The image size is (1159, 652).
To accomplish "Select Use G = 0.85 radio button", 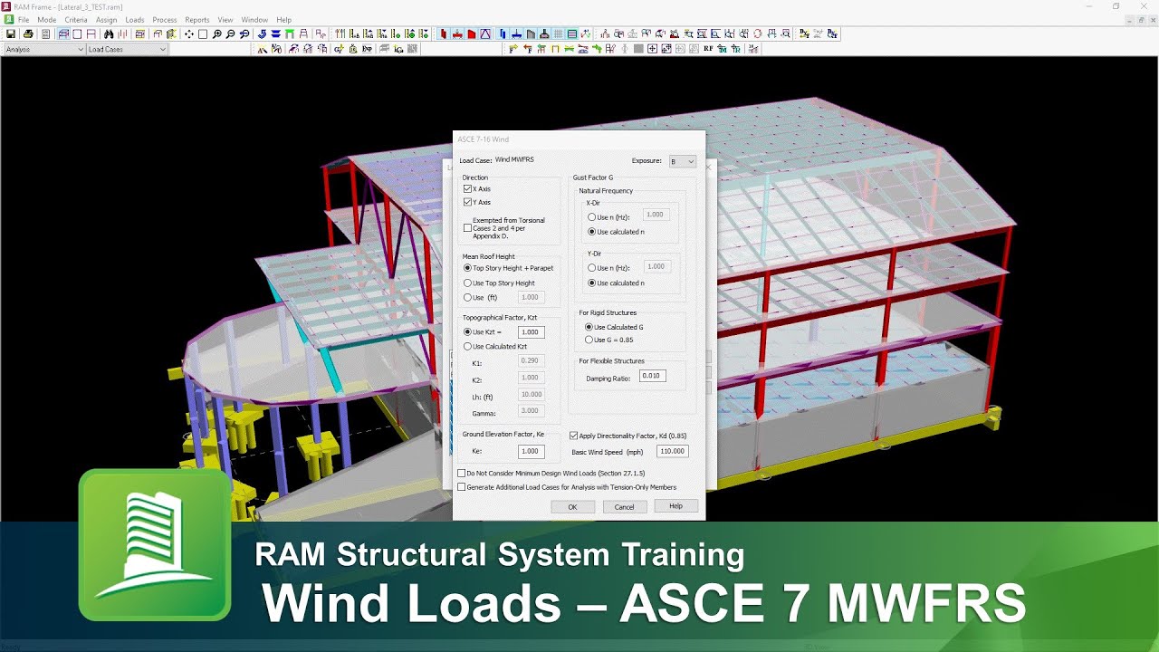I will click(x=589, y=340).
